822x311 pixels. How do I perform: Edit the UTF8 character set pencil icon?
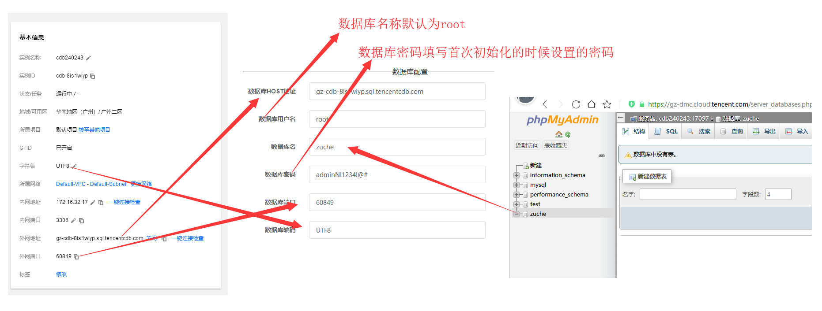(74, 167)
